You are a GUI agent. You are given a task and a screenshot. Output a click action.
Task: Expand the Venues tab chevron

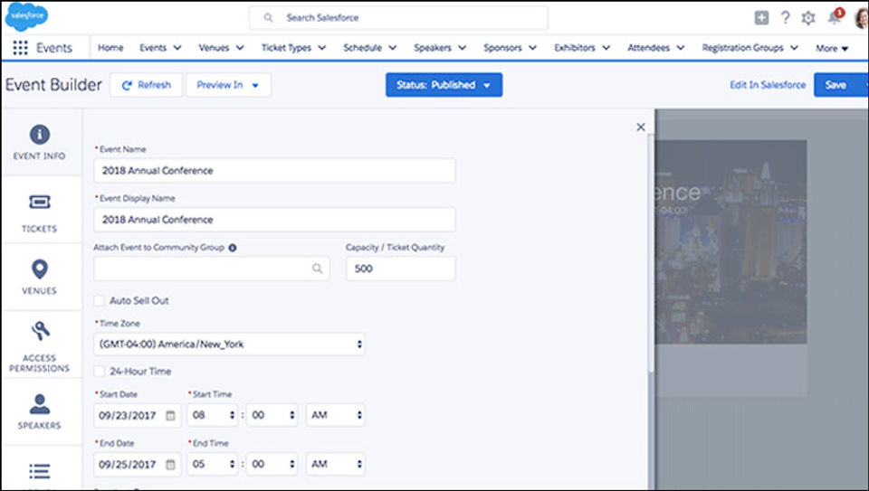point(240,48)
